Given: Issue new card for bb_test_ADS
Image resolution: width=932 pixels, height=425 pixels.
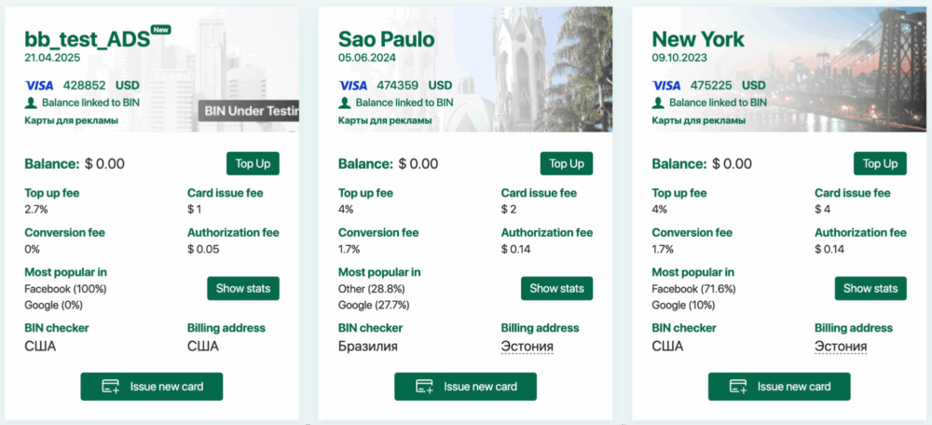Looking at the screenshot, I should 152,386.
